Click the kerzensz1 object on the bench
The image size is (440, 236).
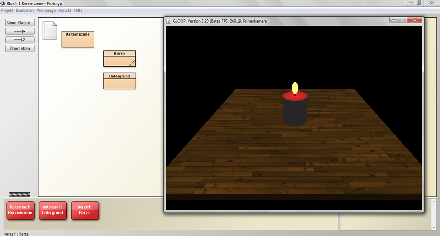click(x=21, y=210)
